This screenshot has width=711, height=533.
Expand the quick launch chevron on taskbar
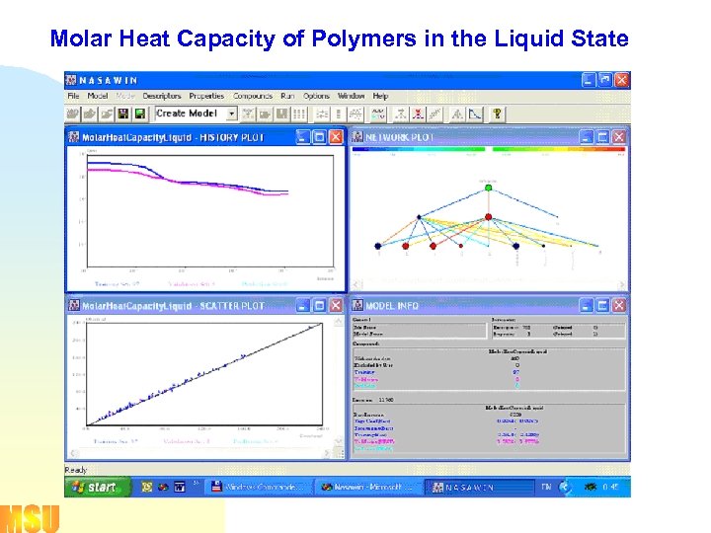[196, 484]
